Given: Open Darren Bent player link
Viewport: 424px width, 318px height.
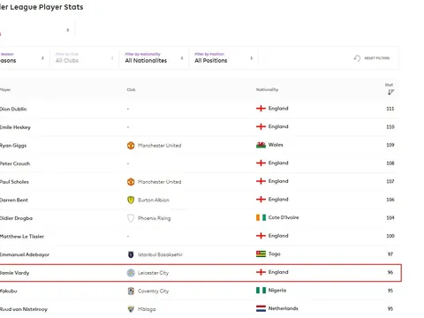Looking at the screenshot, I should pyautogui.click(x=14, y=201).
